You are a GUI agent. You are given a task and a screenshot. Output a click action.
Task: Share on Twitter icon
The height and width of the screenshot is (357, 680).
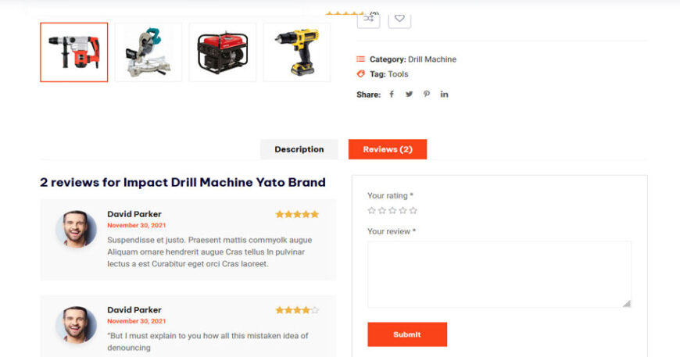pos(409,94)
